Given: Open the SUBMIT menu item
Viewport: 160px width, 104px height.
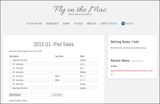Looking at the screenshot, I should tap(66, 23).
